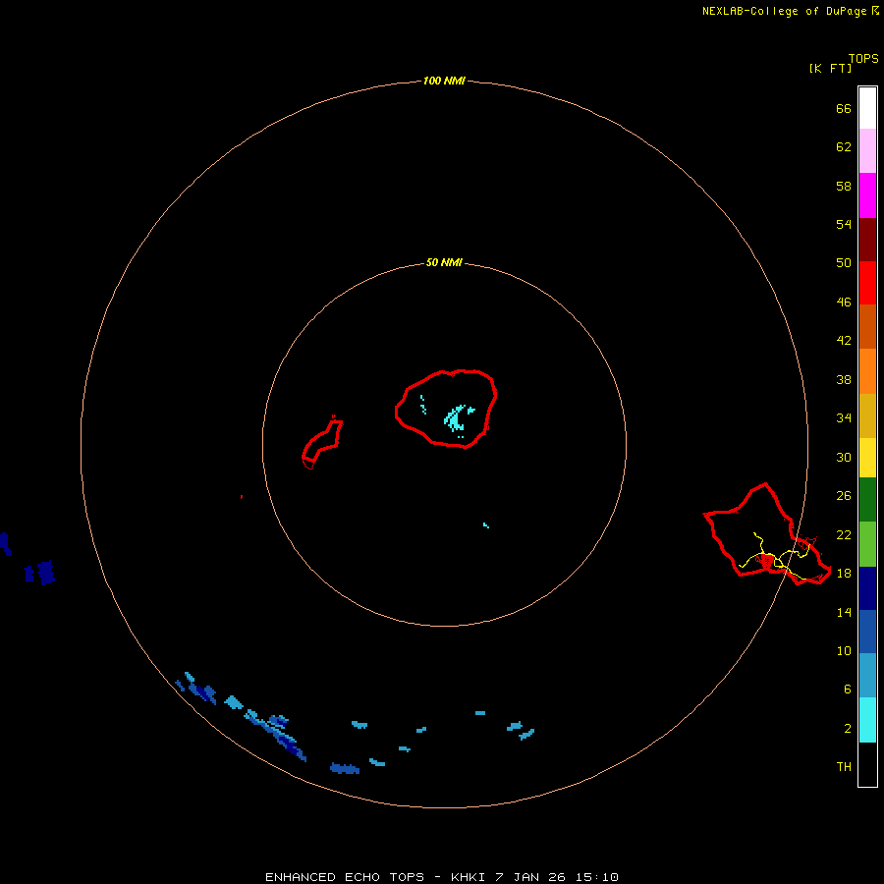Click the dark red (maroon) legend swatch
This screenshot has height=884, width=884.
pyautogui.click(x=867, y=239)
